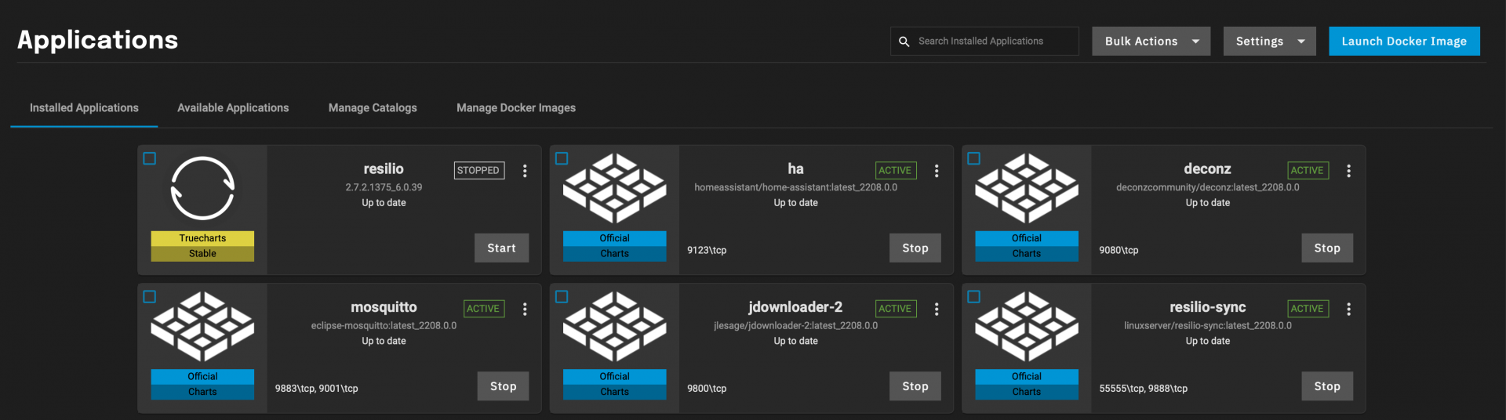Click eclipse-mosquitto:latest_2208.0.0 image text
This screenshot has width=1506, height=420.
coord(384,326)
